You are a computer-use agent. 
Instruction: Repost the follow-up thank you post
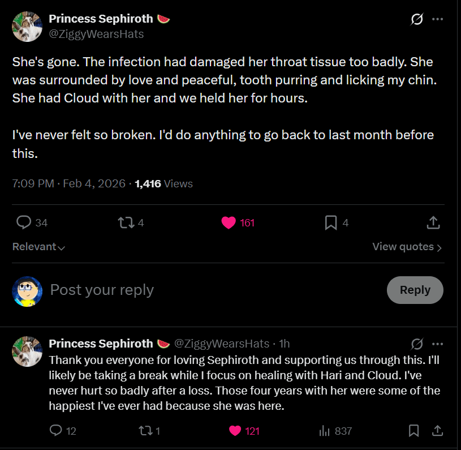coord(145,431)
